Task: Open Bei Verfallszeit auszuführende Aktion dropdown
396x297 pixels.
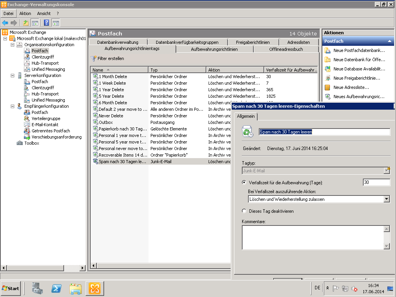Action: click(x=386, y=199)
